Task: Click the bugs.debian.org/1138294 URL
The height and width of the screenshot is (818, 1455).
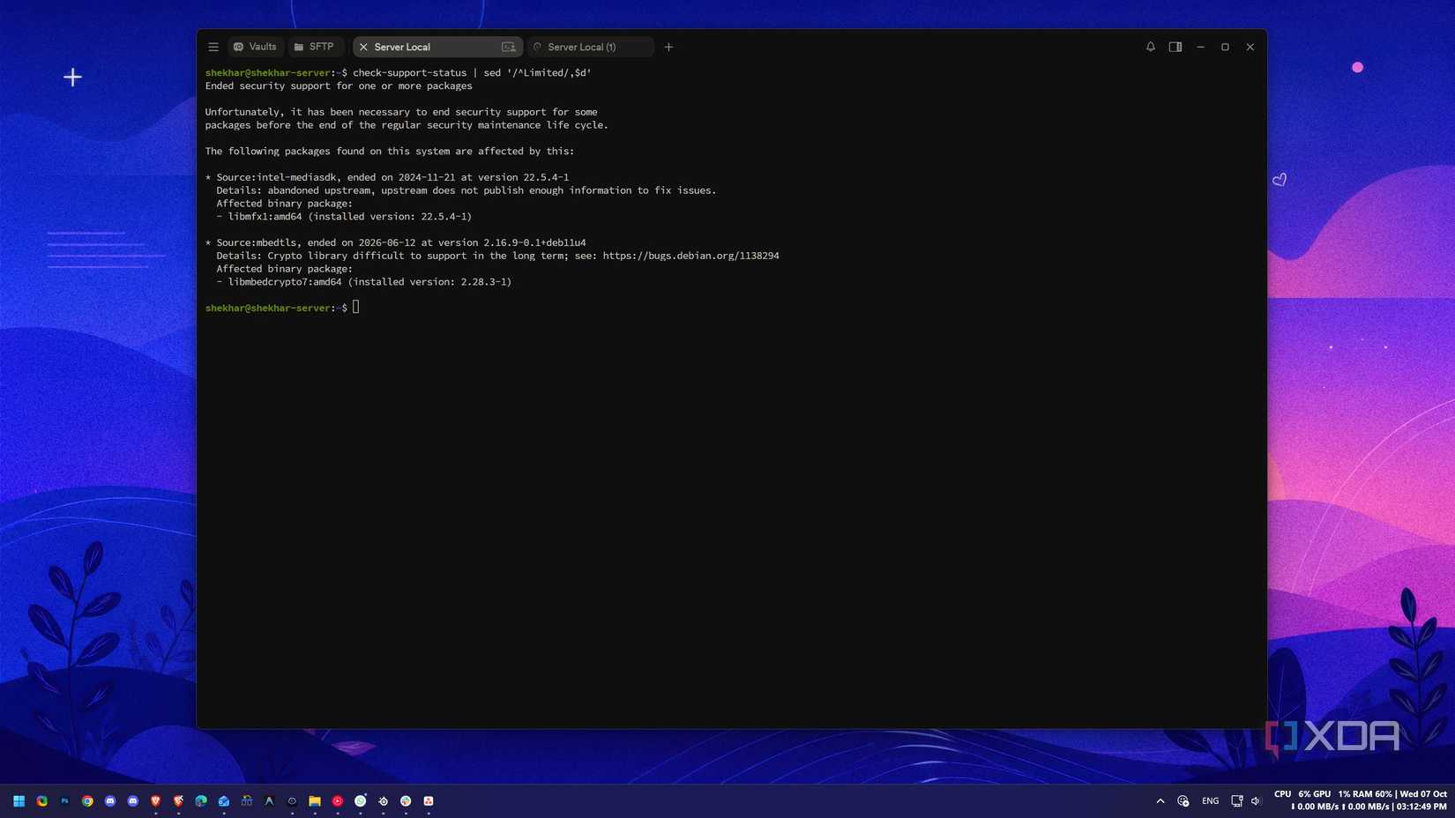Action: (690, 256)
